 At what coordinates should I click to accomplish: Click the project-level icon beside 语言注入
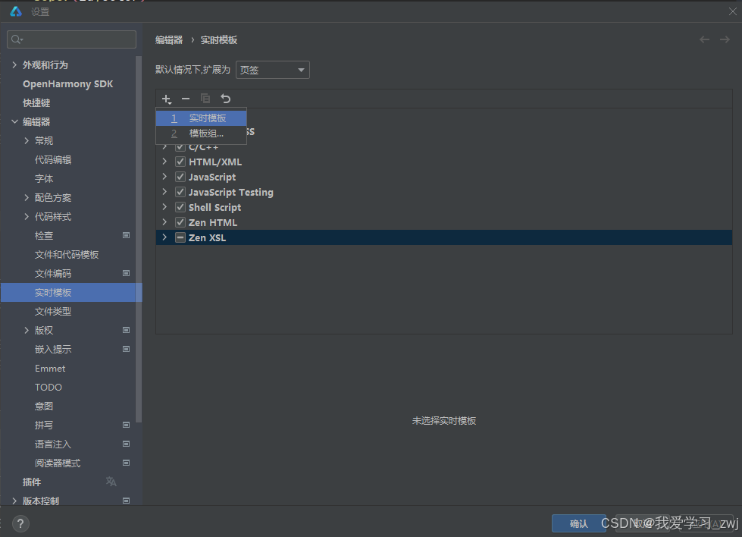(x=127, y=444)
